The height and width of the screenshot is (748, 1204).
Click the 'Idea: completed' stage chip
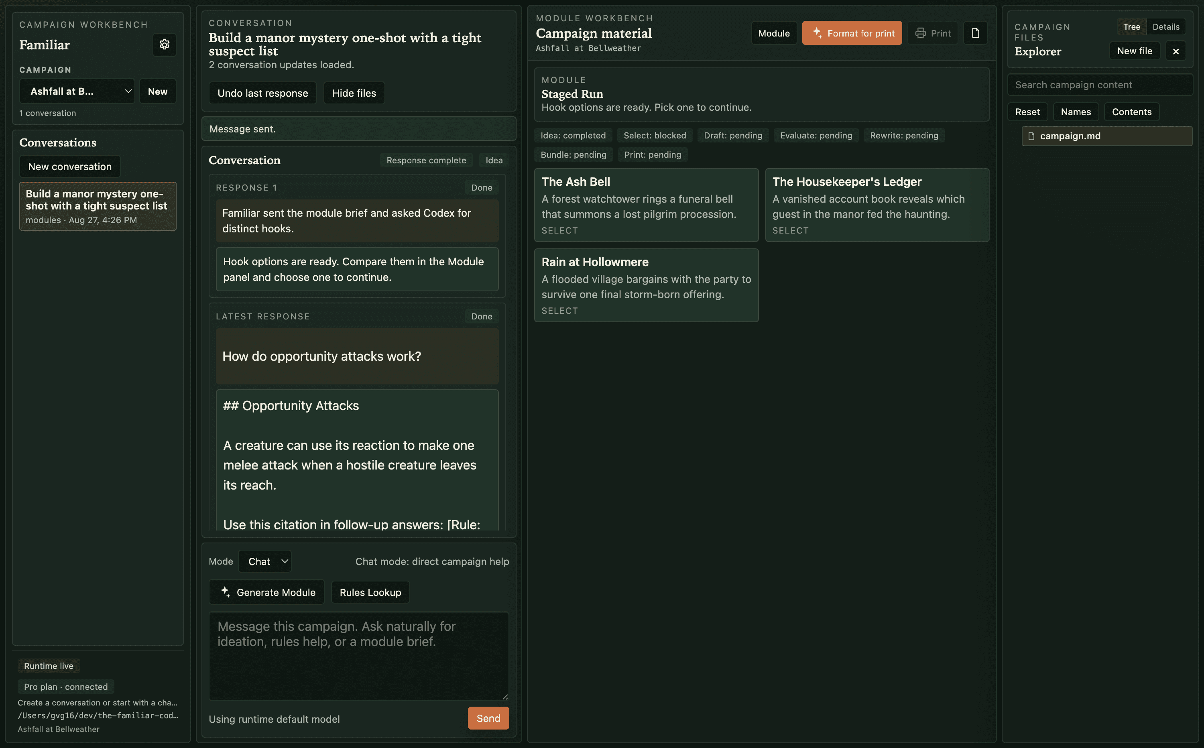click(x=573, y=136)
